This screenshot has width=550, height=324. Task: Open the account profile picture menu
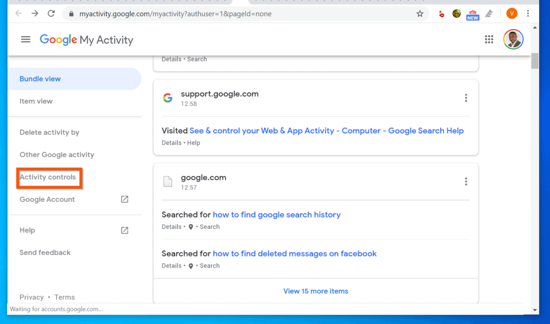[513, 39]
